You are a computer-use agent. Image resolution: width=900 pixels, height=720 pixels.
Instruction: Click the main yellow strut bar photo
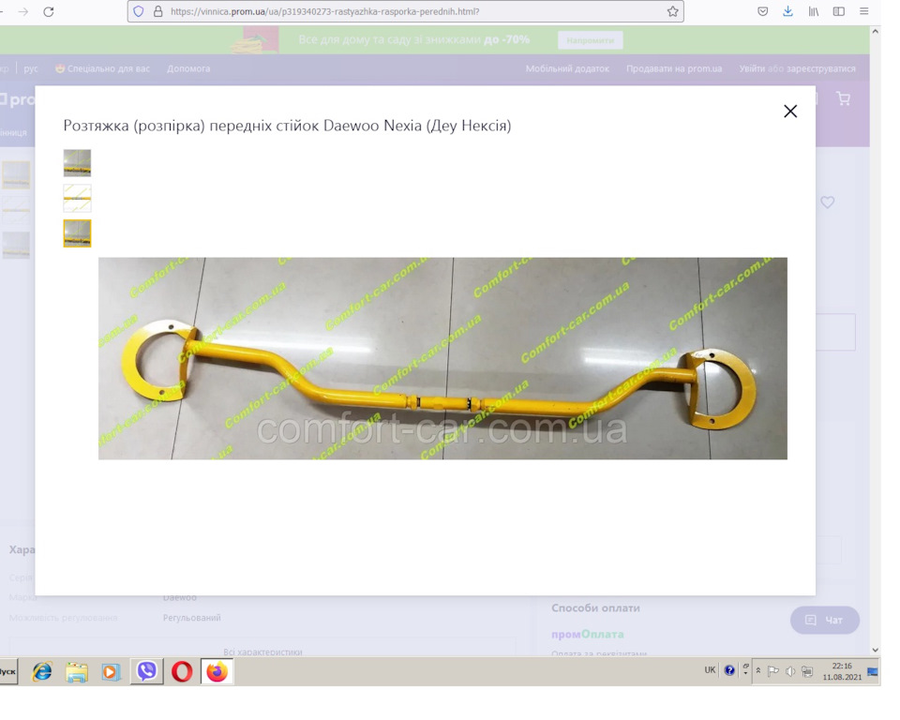(442, 358)
